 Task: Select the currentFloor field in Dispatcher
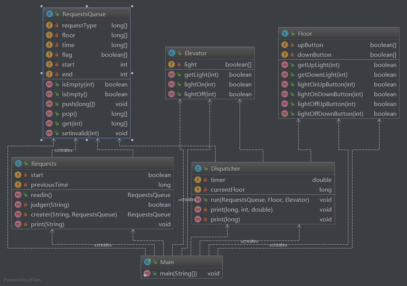(x=263, y=190)
